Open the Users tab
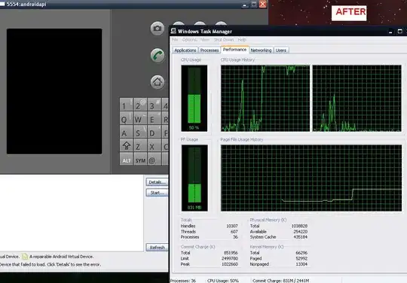 [x=281, y=50]
